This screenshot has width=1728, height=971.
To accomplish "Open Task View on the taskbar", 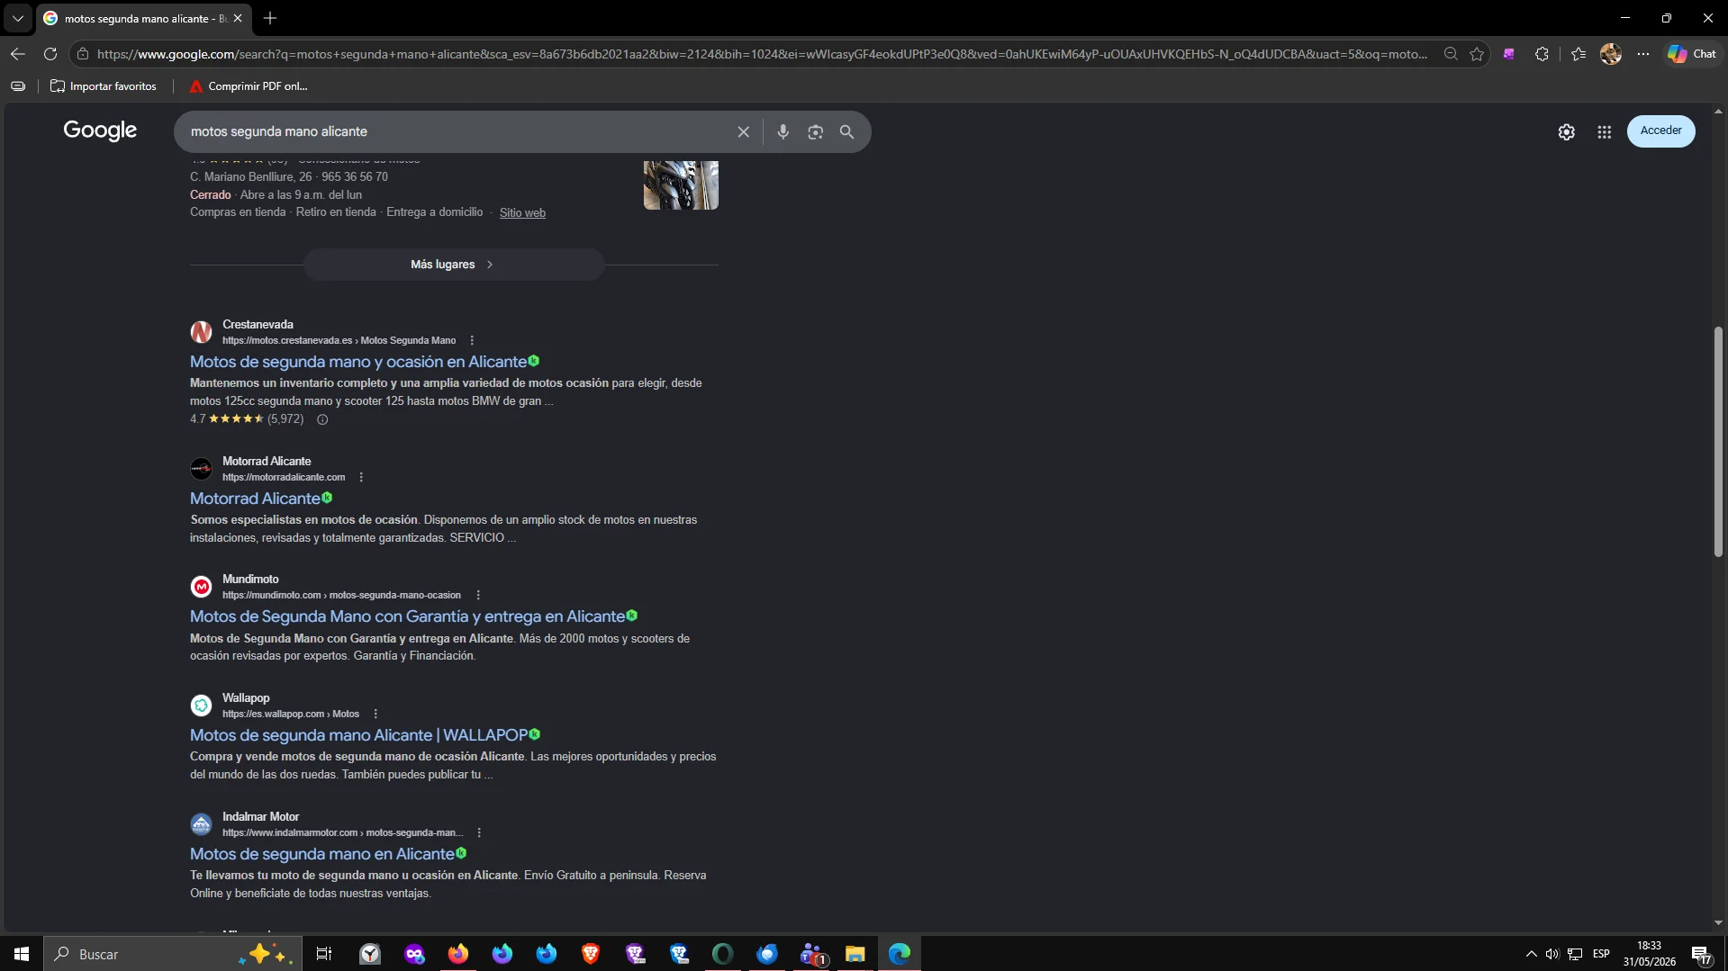I will [324, 954].
